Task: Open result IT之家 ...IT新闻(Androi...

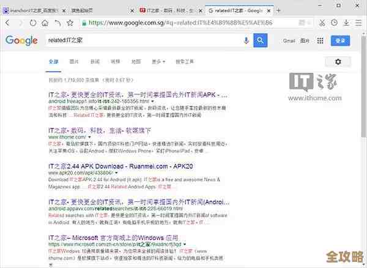Action: tap(139, 202)
